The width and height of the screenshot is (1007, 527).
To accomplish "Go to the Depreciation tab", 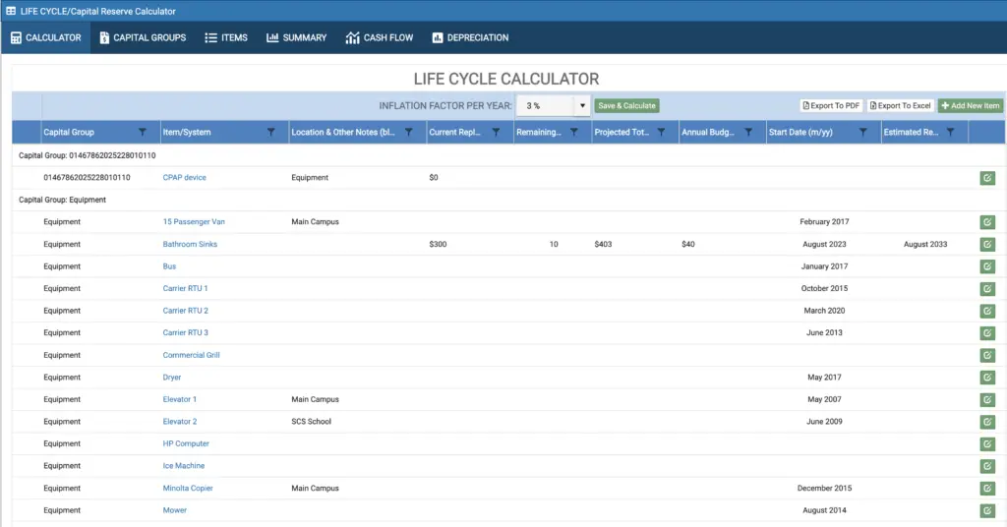I will 470,37.
